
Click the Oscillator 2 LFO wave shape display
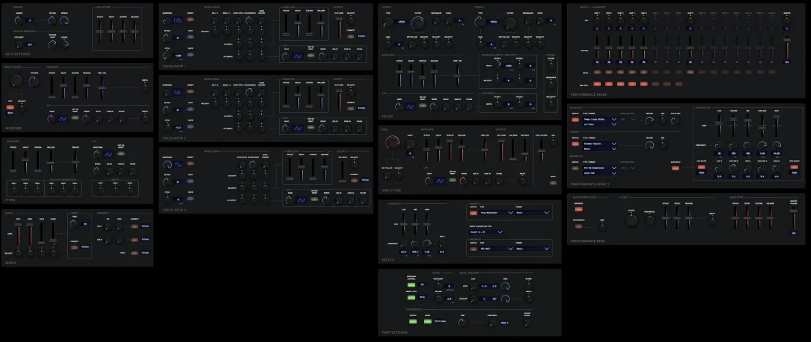[x=298, y=127]
